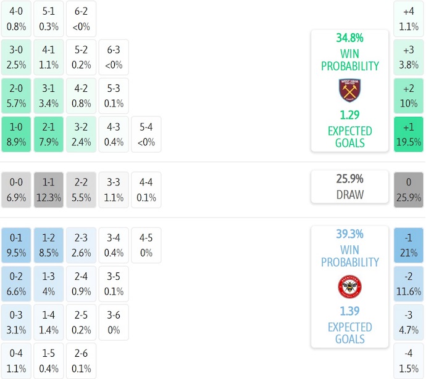Select the 0-0 scoreline cell
The height and width of the screenshot is (379, 426).
[17, 190]
